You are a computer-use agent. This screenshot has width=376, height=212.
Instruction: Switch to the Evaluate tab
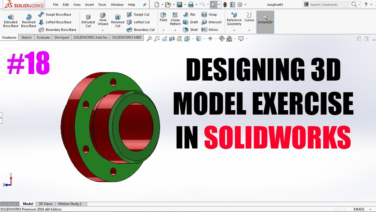point(43,37)
